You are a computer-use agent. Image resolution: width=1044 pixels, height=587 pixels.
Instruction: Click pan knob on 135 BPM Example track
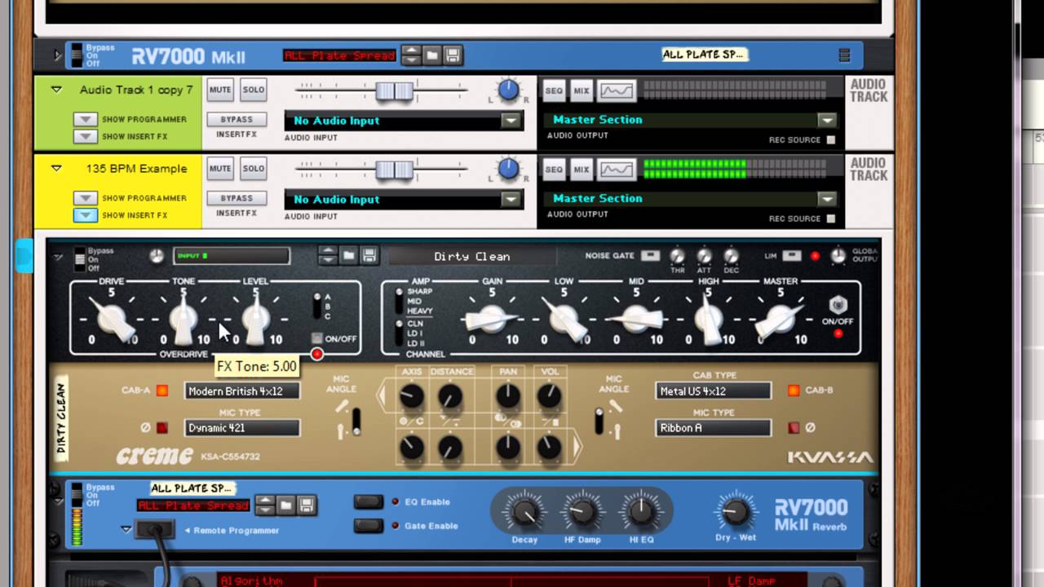coord(509,169)
